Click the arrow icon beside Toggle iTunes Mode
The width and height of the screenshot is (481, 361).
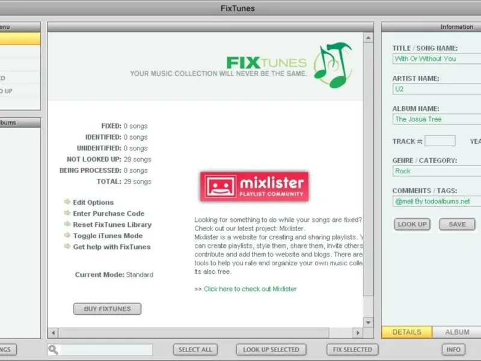click(x=67, y=235)
